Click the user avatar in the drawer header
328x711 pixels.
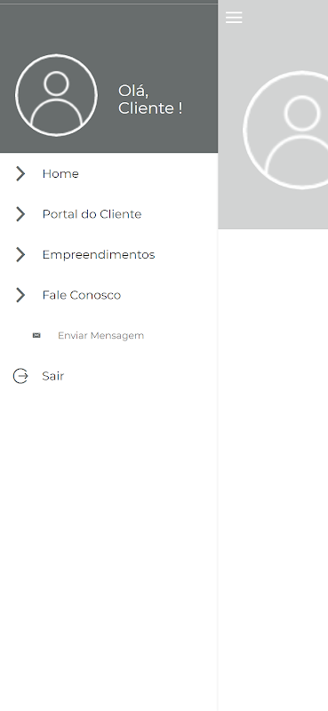click(56, 95)
